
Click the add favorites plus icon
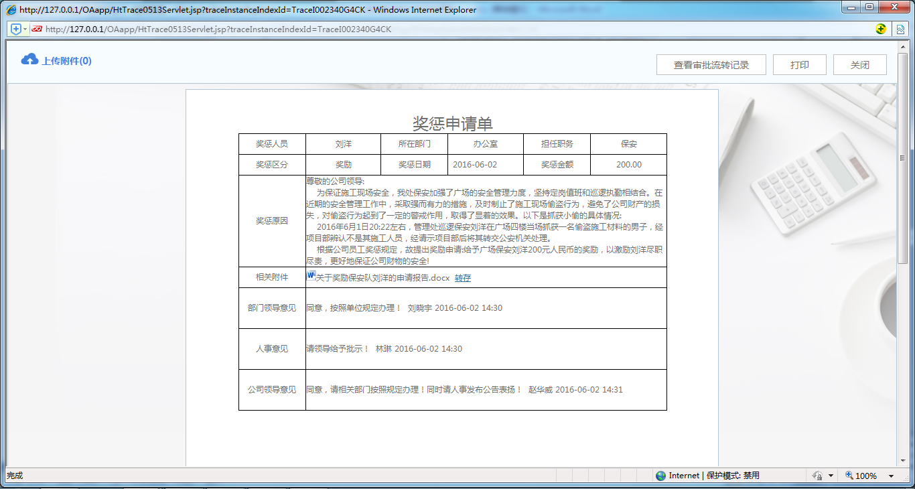pos(15,29)
